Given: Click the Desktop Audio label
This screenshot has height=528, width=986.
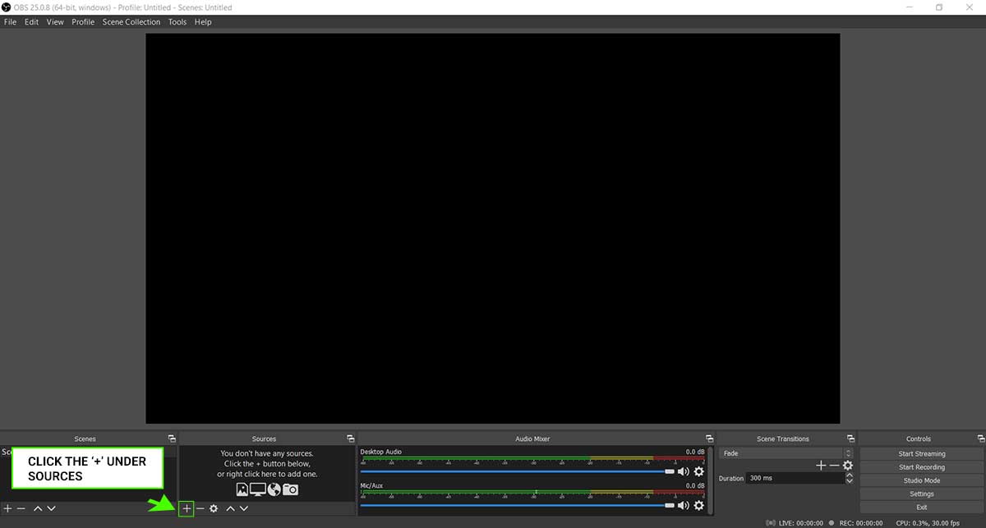Looking at the screenshot, I should (x=380, y=452).
